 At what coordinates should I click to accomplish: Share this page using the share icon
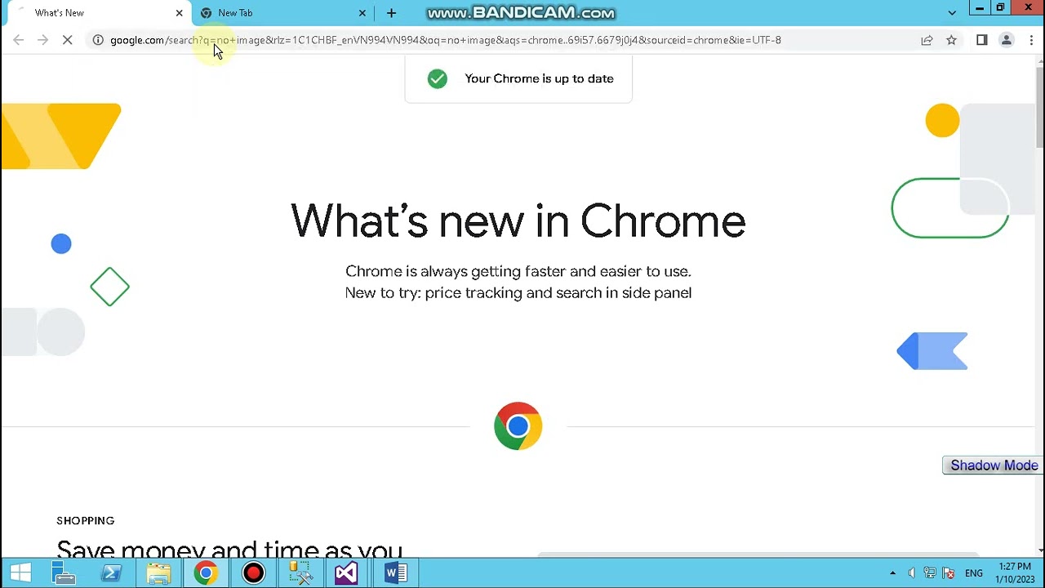(x=927, y=40)
